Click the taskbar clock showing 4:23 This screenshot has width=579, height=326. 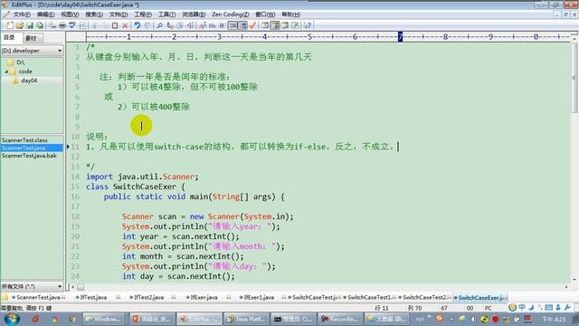click(x=553, y=319)
